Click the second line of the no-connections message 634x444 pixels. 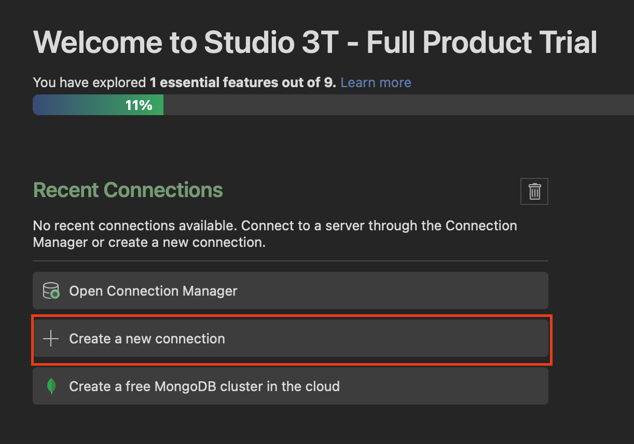click(149, 242)
